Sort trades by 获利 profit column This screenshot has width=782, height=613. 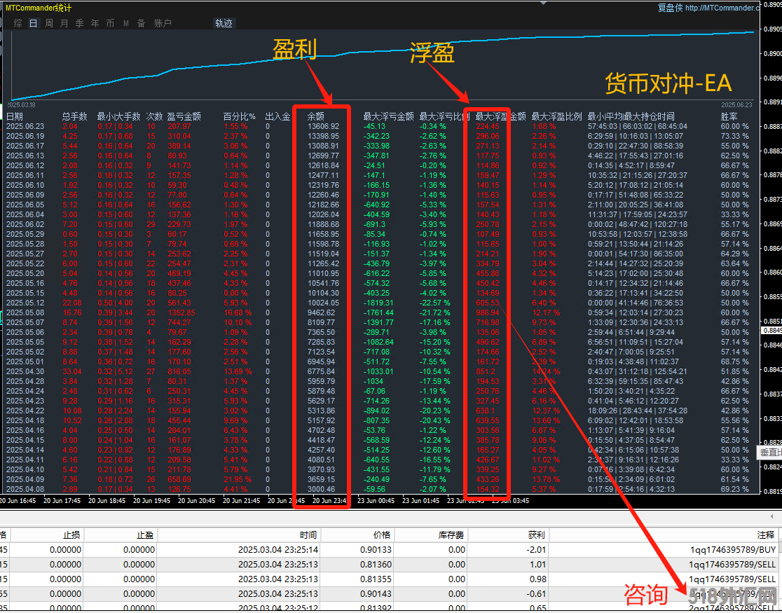(536, 535)
